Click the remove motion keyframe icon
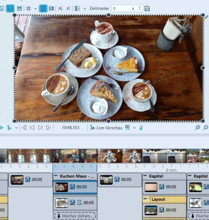The image size is (209, 220). [69, 8]
